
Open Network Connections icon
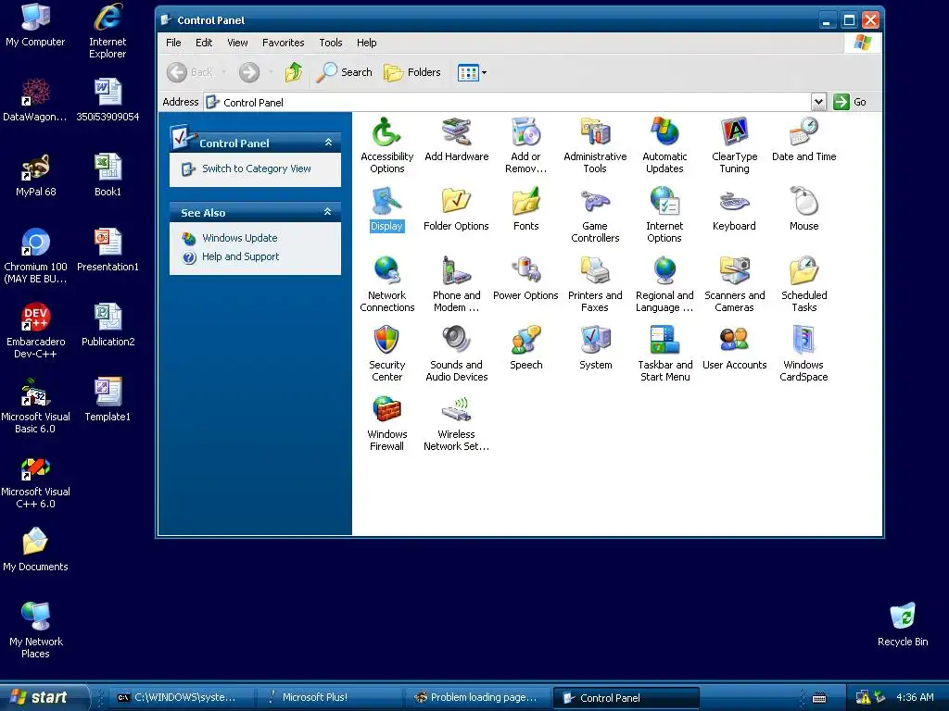(386, 284)
